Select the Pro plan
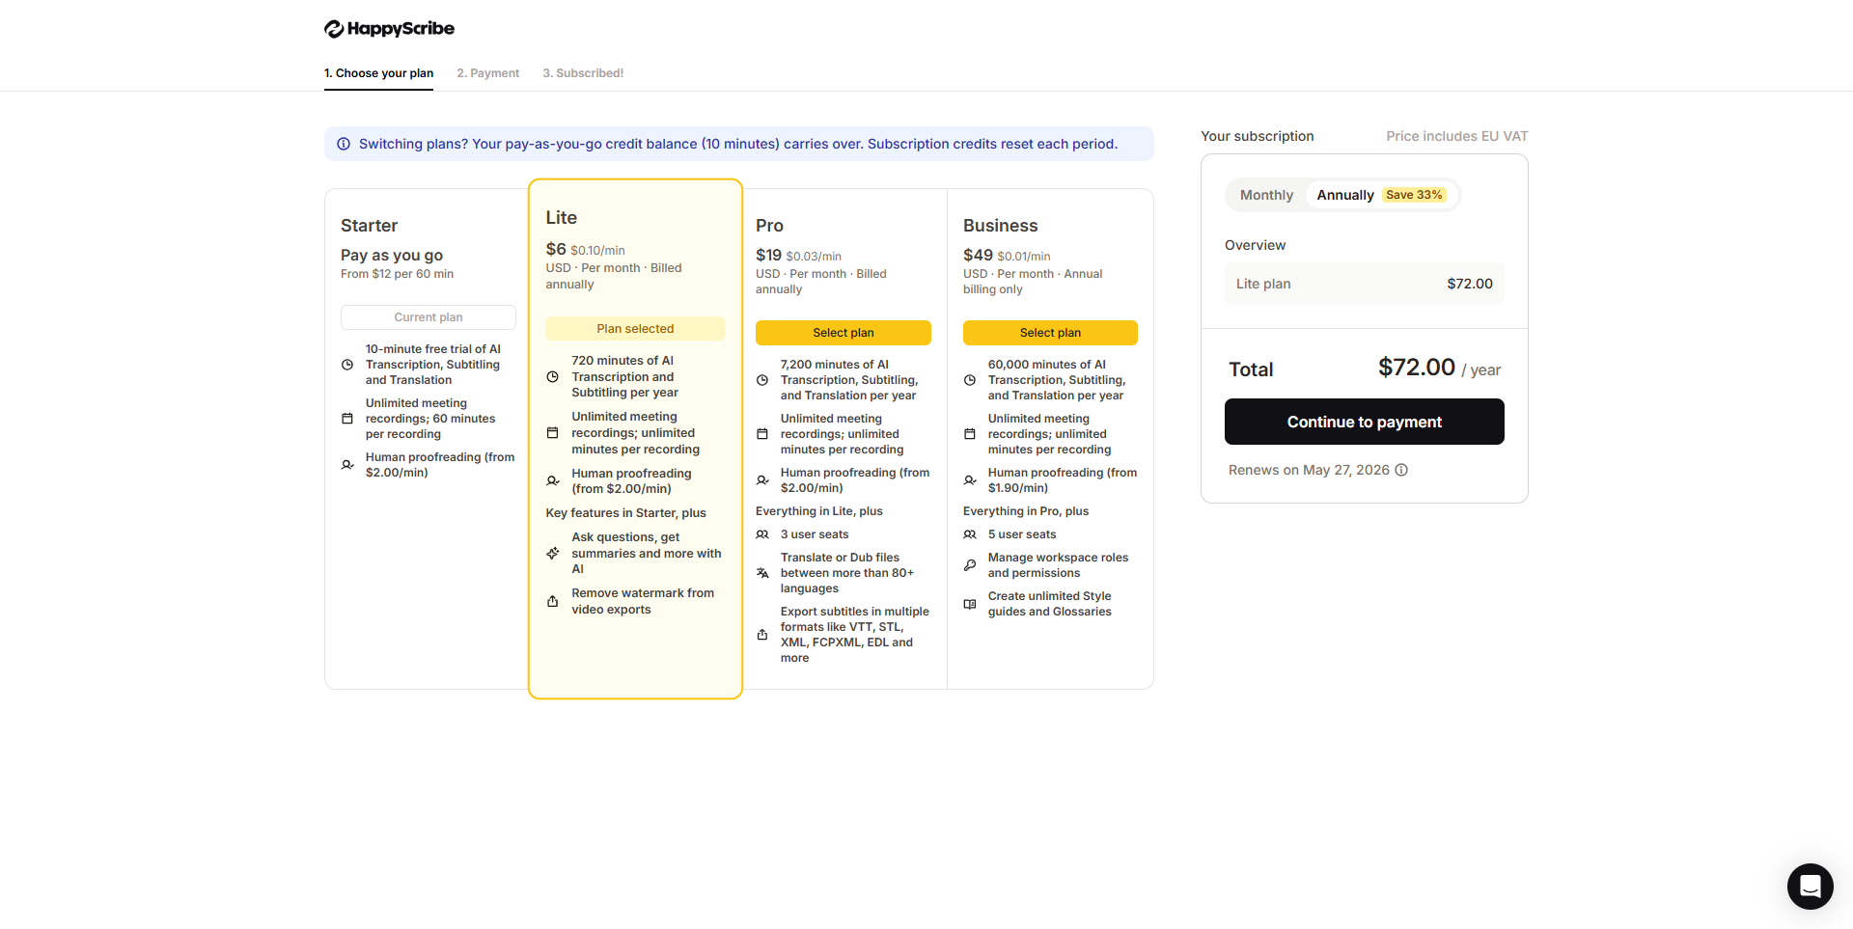Image resolution: width=1853 pixels, height=929 pixels. click(x=844, y=333)
